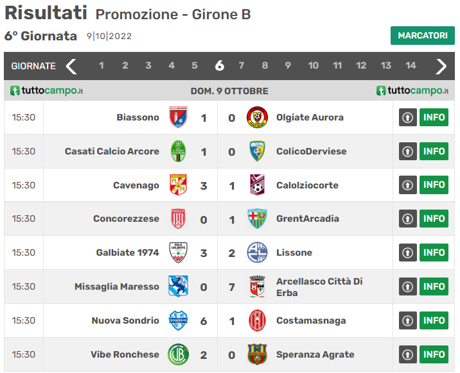Screen dimensions: 460x373
Task: Switch to giornata 14
Action: (411, 66)
